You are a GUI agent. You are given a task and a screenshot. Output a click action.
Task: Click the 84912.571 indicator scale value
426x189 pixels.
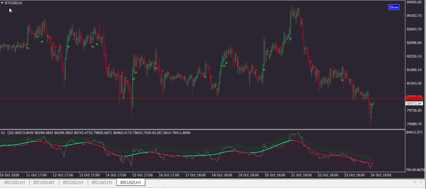coord(415,132)
